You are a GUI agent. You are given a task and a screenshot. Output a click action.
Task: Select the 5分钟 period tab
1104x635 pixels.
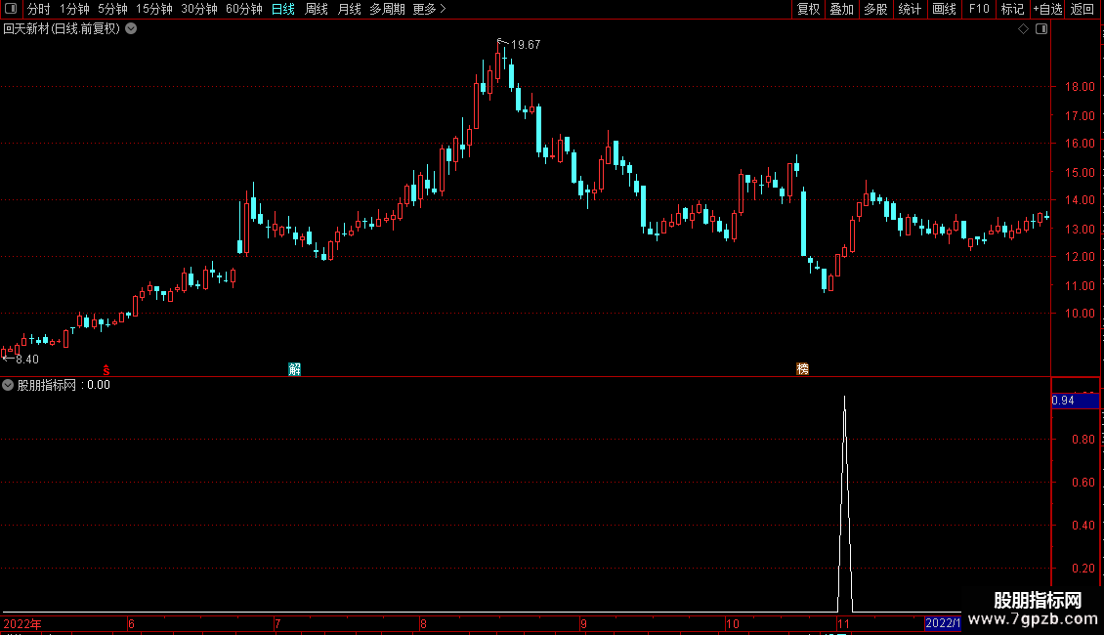pos(112,9)
